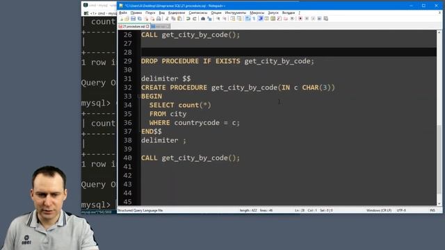Click the editor scrollbar up arrow
The height and width of the screenshot is (250, 445).
click(439, 33)
